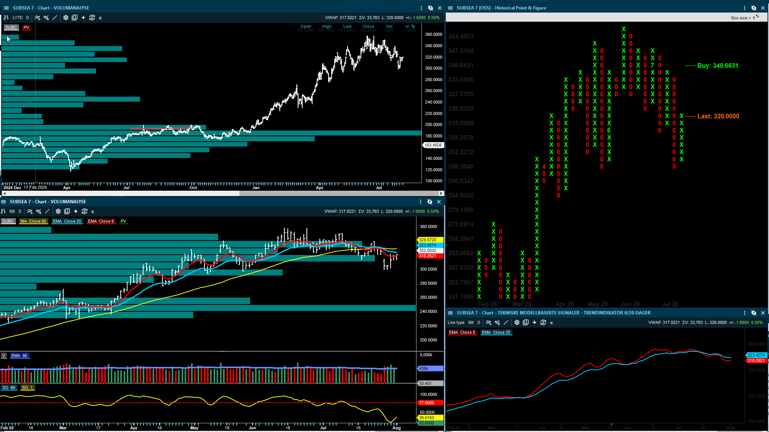
Task: Click the currency refresh icon in top chart toolbar
Action: tap(92, 18)
